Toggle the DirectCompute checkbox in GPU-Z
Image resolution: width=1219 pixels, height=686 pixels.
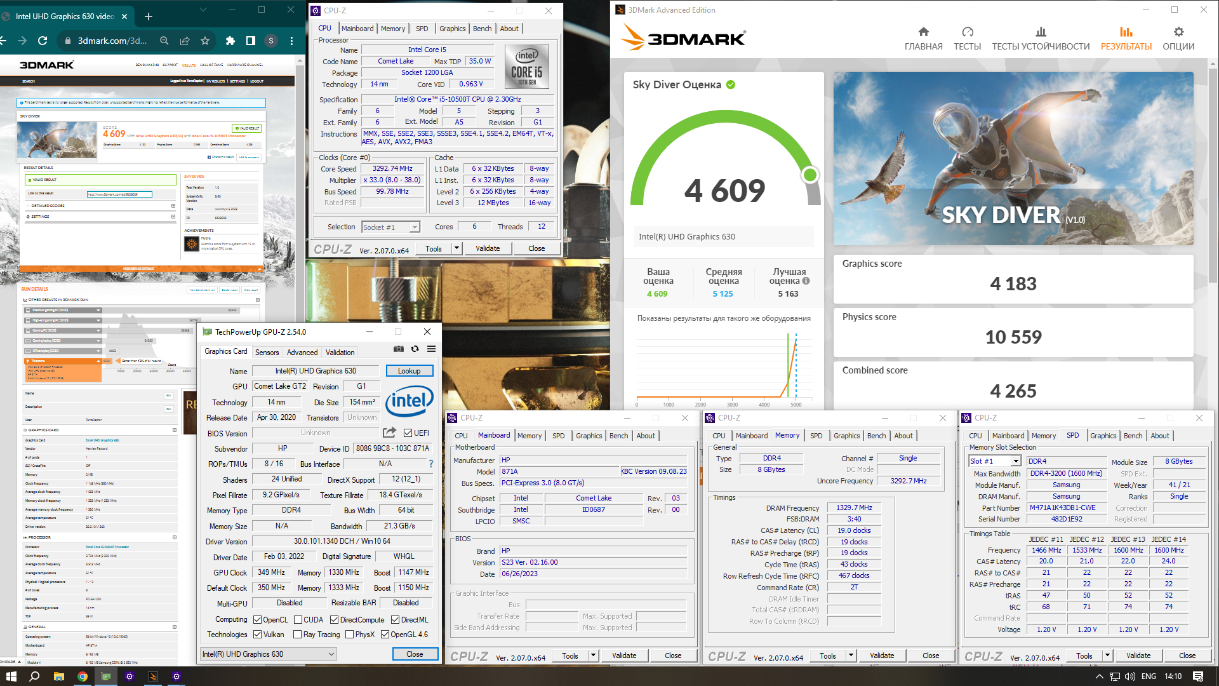click(334, 620)
